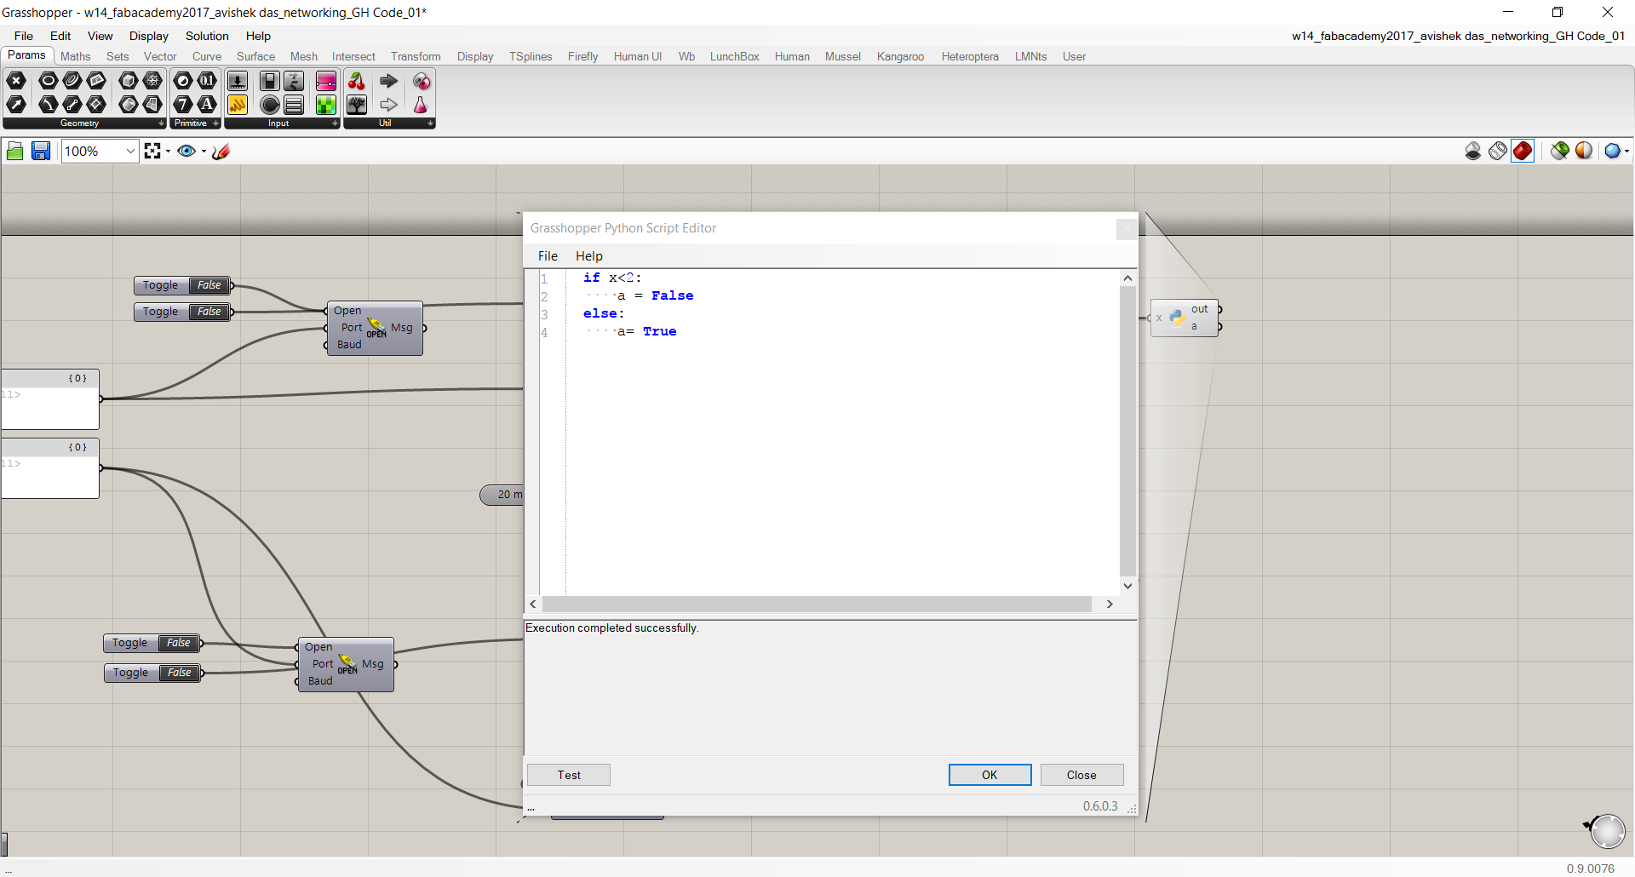The image size is (1635, 877).
Task: Switch to the Firefly tab
Action: [583, 56]
